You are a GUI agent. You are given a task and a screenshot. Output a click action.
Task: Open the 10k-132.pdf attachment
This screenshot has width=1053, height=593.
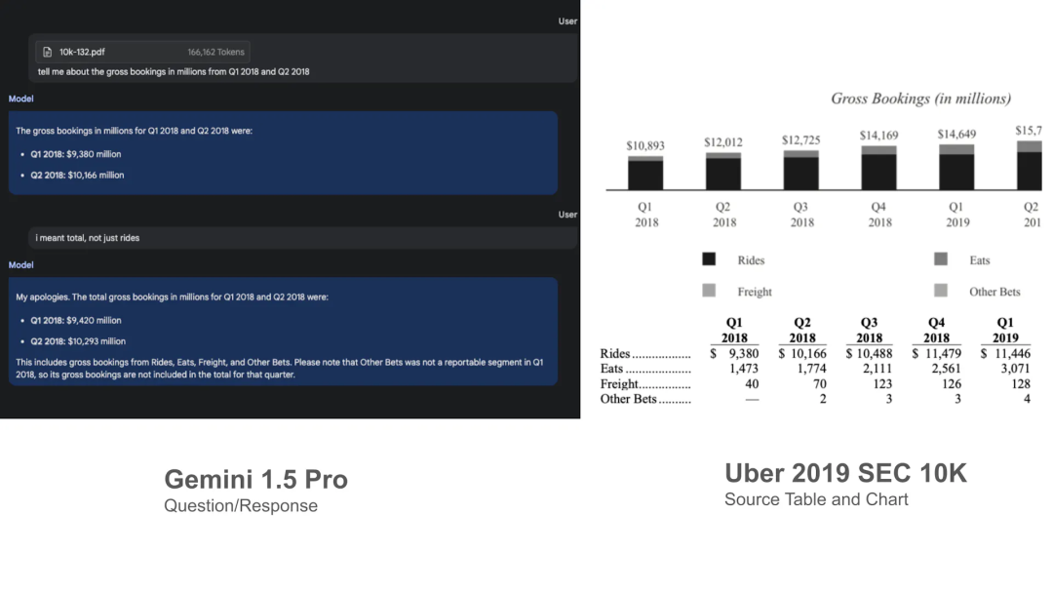(143, 52)
